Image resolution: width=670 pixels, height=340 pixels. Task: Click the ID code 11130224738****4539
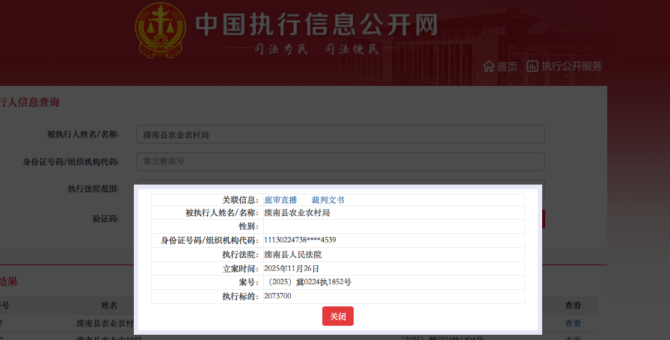300,240
